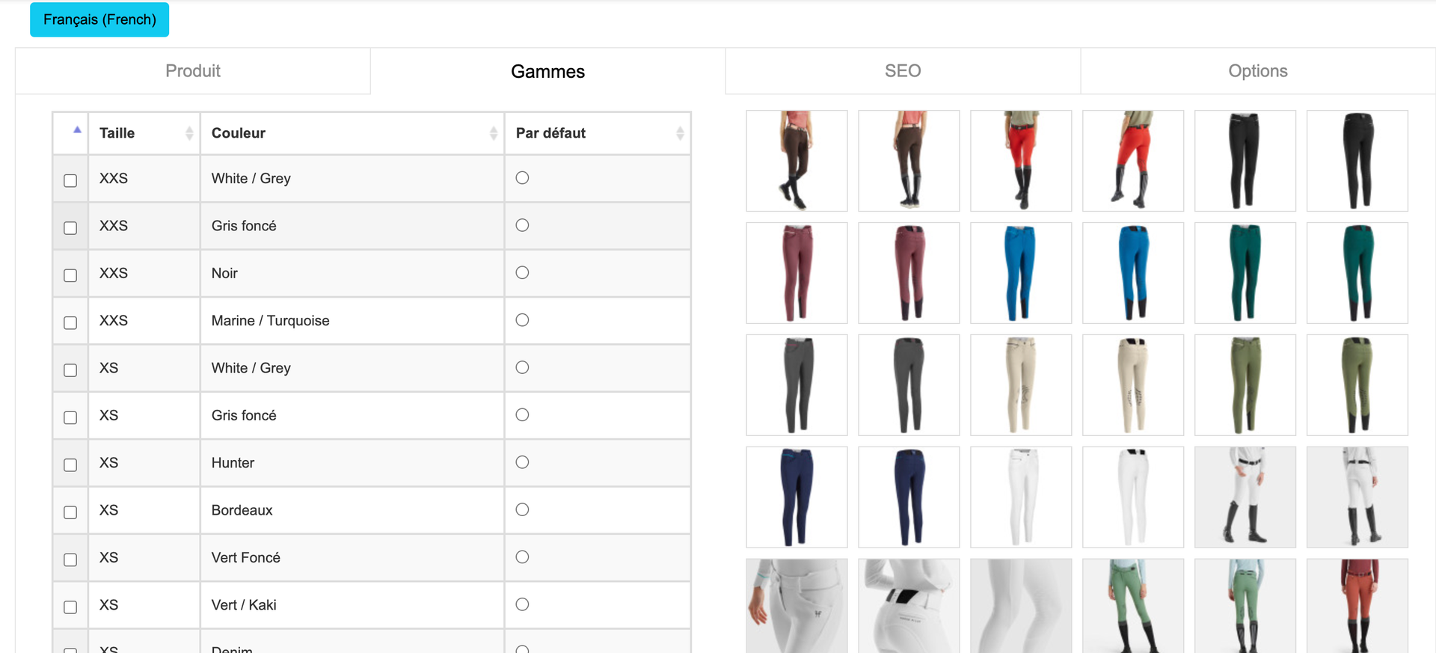The height and width of the screenshot is (653, 1436).
Task: Tick the XXS Noir row checkbox
Action: pyautogui.click(x=70, y=275)
